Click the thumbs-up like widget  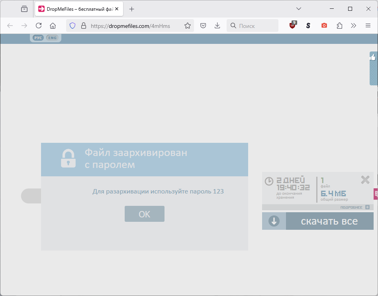tap(373, 58)
